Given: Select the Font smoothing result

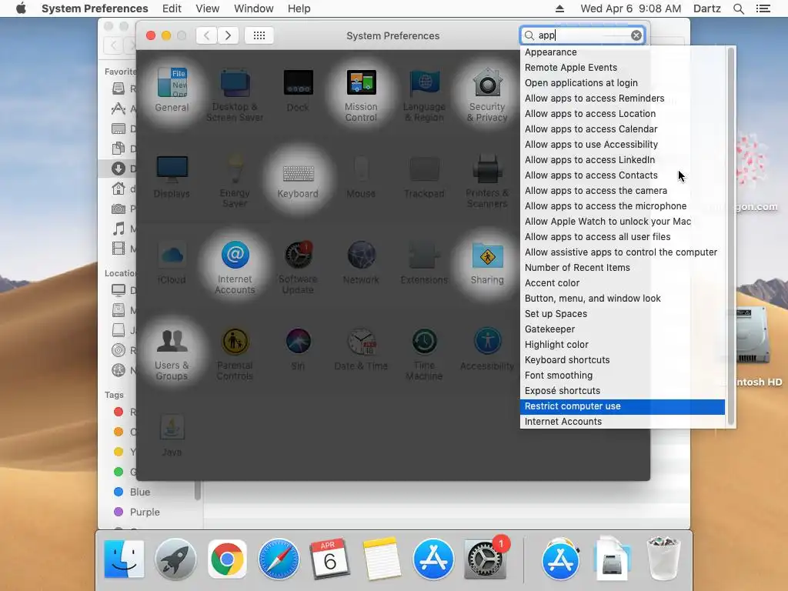Looking at the screenshot, I should 622,376.
